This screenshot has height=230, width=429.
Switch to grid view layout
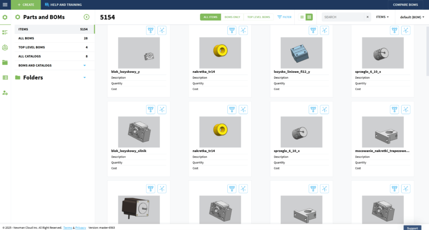pos(309,17)
